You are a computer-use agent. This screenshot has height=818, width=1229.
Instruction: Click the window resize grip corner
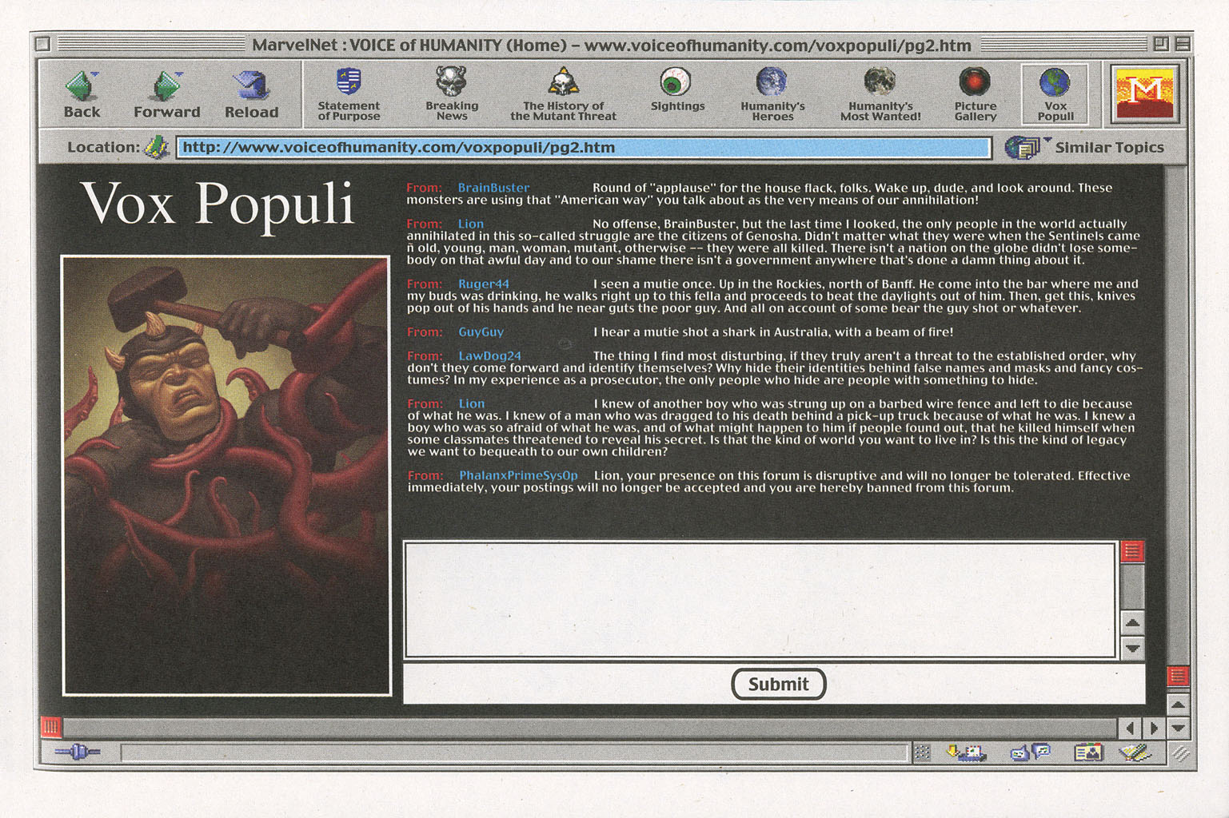pyautogui.click(x=1180, y=752)
